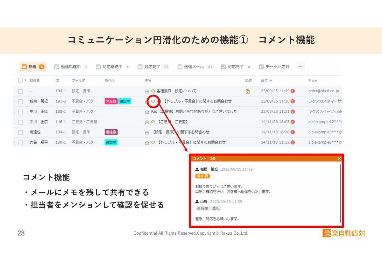Viewport: 382px width, 270px height.
Task: Expand the more tabs ellipsis button
Action: point(301,67)
